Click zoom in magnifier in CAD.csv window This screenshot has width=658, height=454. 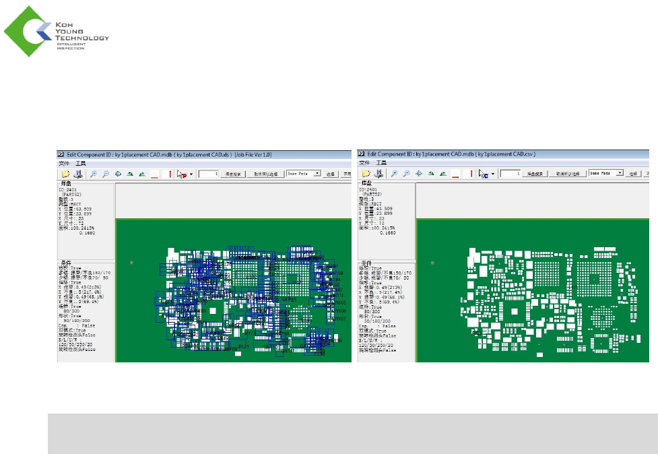(394, 173)
